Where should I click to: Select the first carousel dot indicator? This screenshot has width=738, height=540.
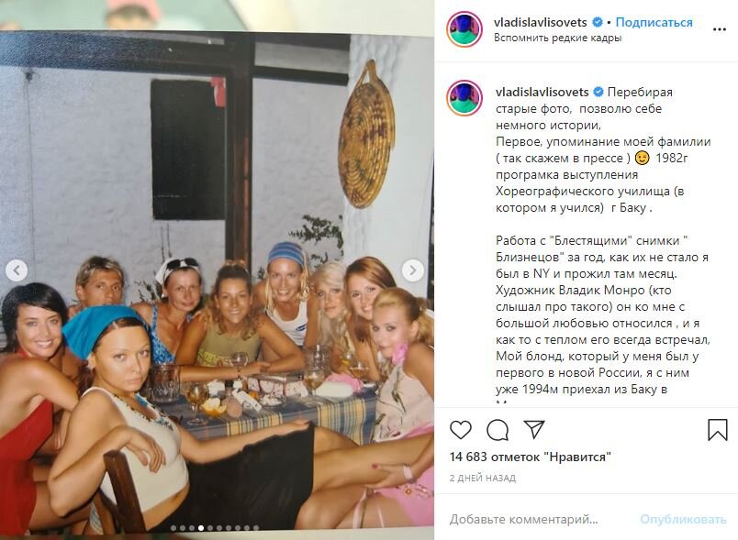pos(173,528)
